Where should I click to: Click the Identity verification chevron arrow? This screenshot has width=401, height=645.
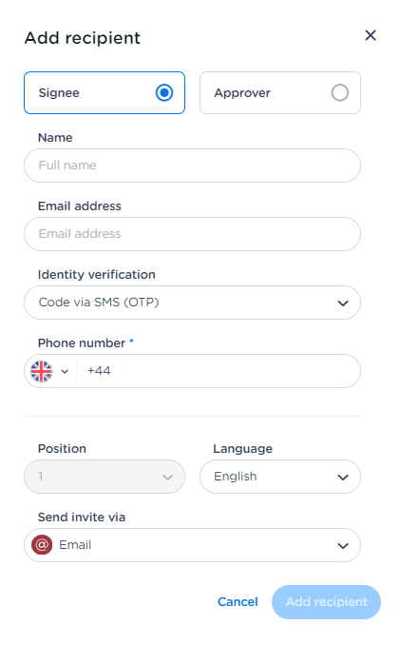pos(343,303)
